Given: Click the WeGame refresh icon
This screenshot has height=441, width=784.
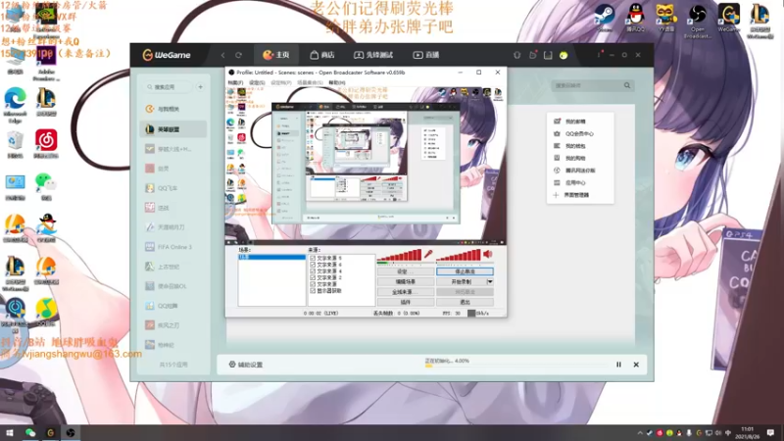Looking at the screenshot, I should click(x=238, y=55).
